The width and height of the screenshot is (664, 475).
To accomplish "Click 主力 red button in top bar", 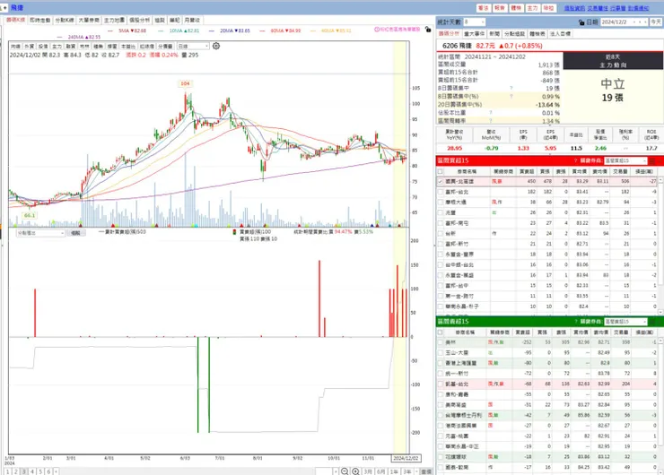I will [532, 8].
